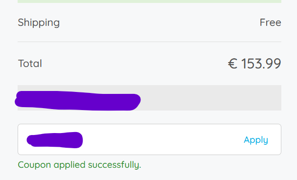Click the Free shipping value
Image resolution: width=297 pixels, height=180 pixels.
point(271,22)
